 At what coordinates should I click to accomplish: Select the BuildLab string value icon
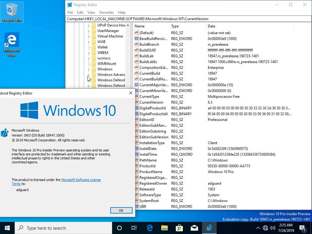tap(136, 56)
